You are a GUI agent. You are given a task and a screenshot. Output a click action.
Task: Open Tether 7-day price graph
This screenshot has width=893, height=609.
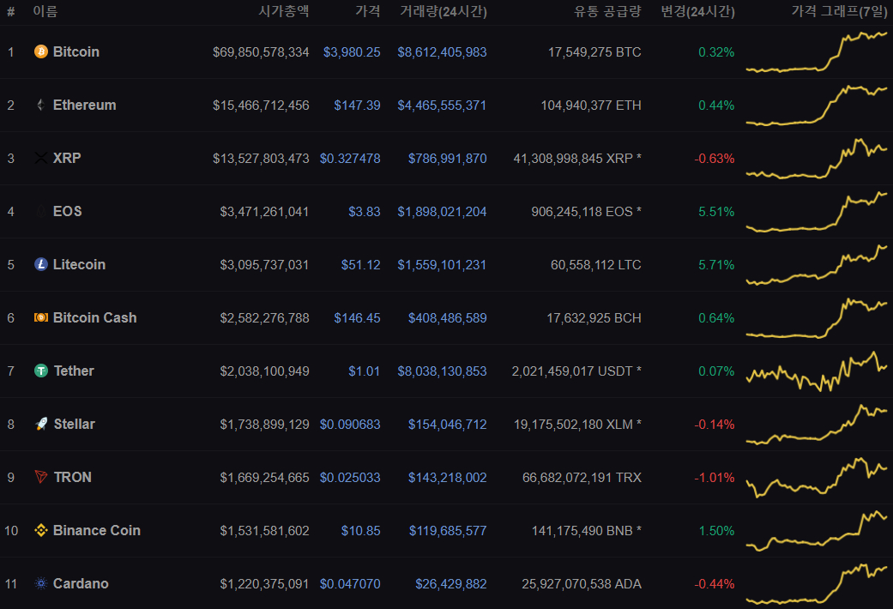point(817,371)
